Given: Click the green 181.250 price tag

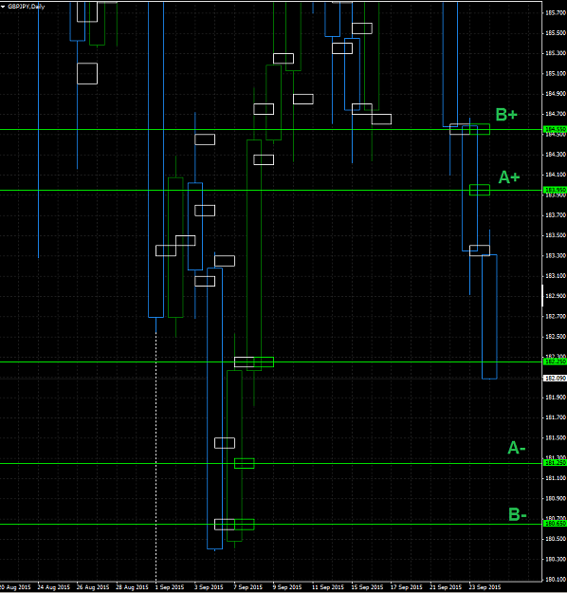Looking at the screenshot, I should coord(555,463).
